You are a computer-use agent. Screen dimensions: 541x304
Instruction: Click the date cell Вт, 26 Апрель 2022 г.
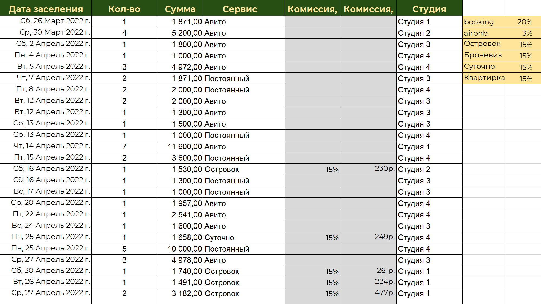click(46, 282)
